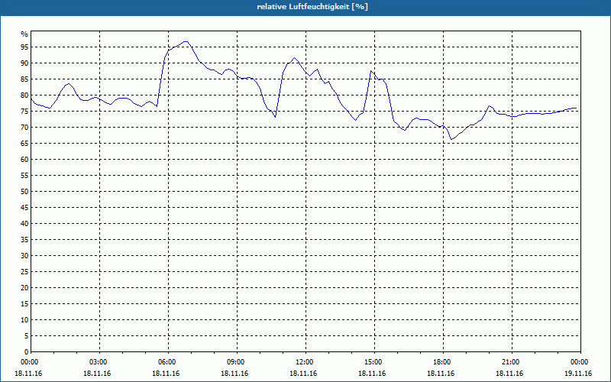This screenshot has width=611, height=382.
Task: Click the 65 y-axis label
Action: [24, 144]
